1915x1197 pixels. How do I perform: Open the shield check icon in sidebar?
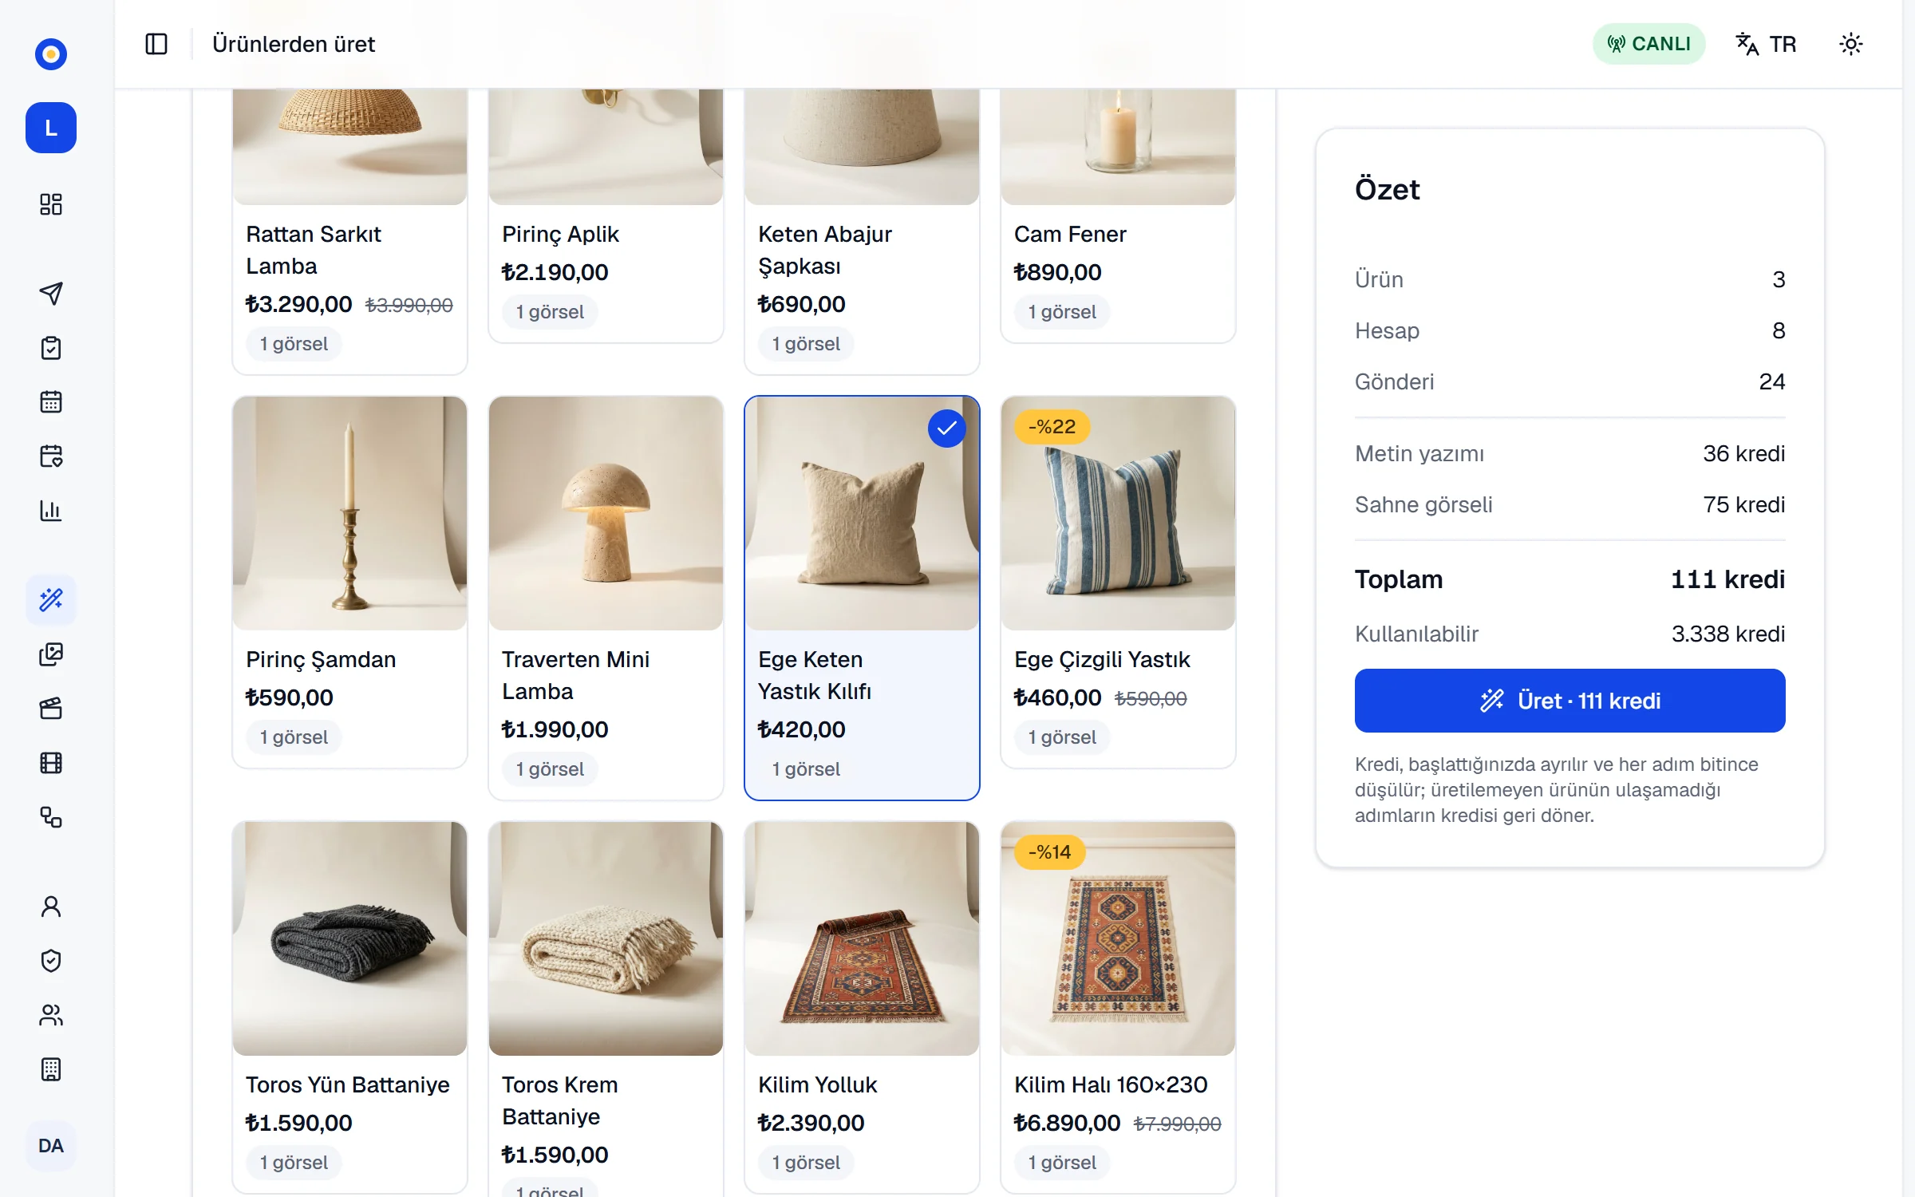tap(51, 961)
